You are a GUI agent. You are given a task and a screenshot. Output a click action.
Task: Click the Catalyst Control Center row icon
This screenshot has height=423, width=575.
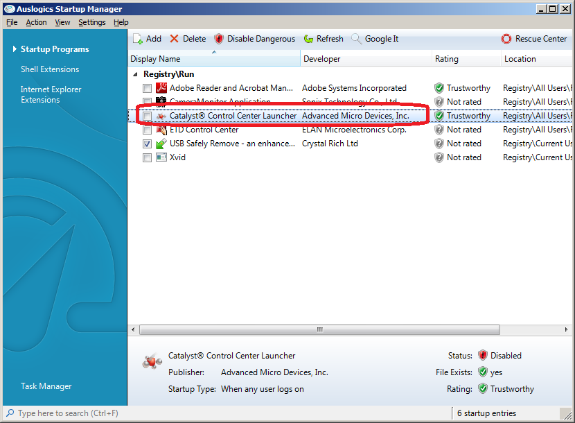161,116
